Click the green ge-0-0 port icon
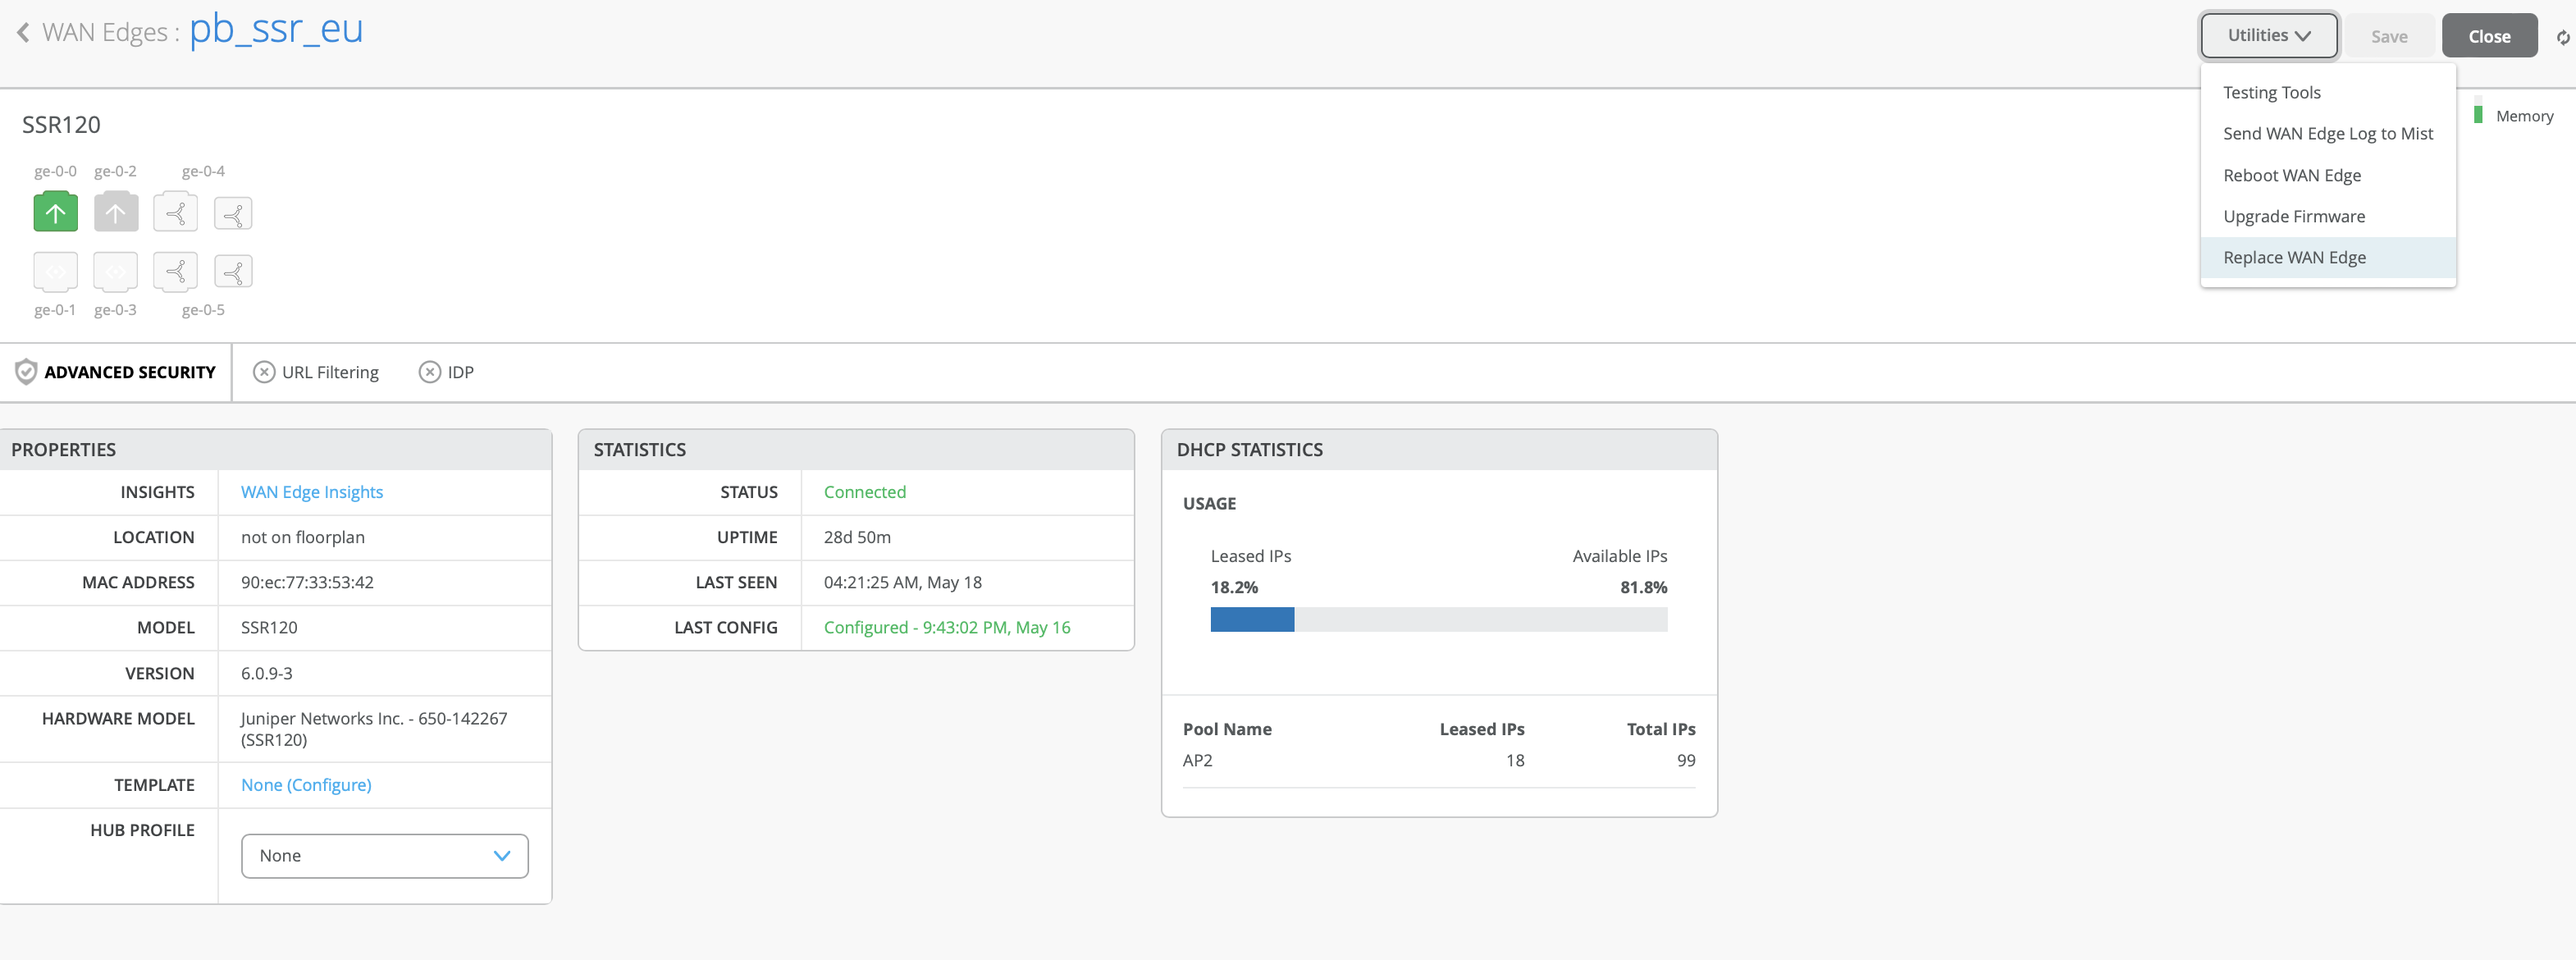 tap(55, 212)
